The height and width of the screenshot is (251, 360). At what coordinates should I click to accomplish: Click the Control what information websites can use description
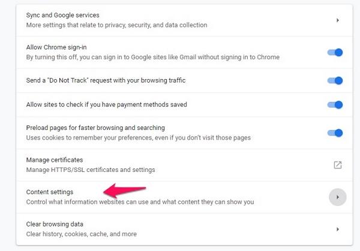(140, 202)
